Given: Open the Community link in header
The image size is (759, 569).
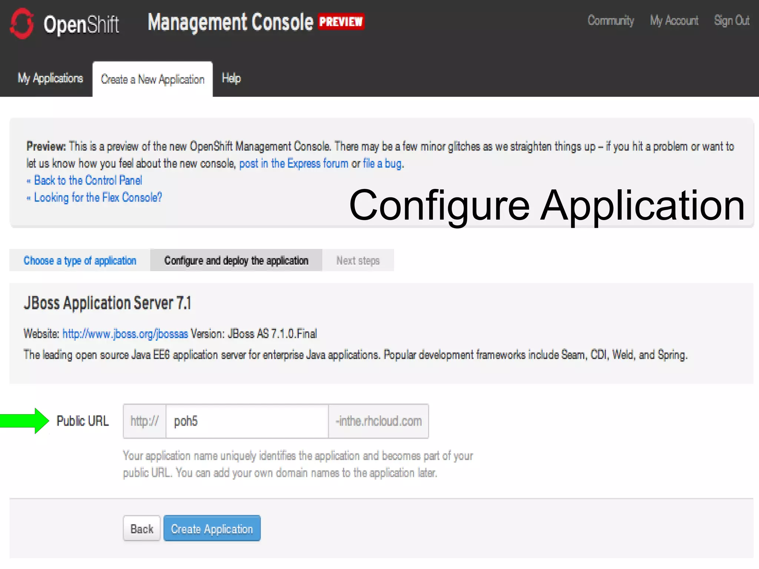Looking at the screenshot, I should pyautogui.click(x=610, y=20).
